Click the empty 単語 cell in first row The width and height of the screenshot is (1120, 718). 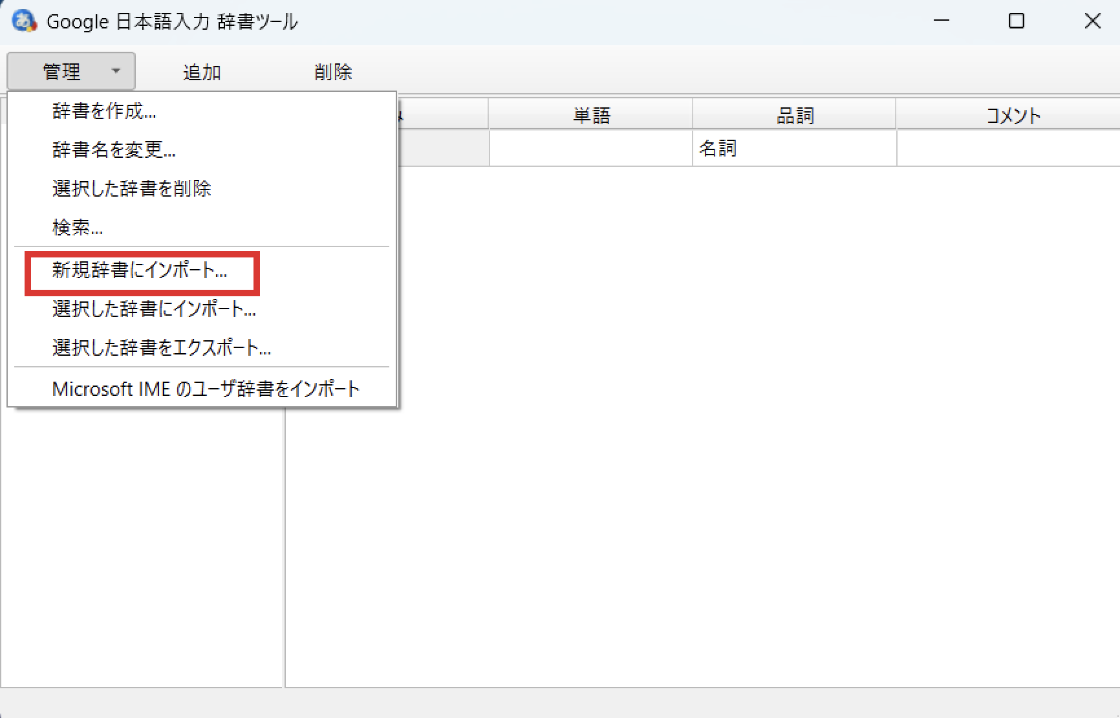[x=591, y=148]
